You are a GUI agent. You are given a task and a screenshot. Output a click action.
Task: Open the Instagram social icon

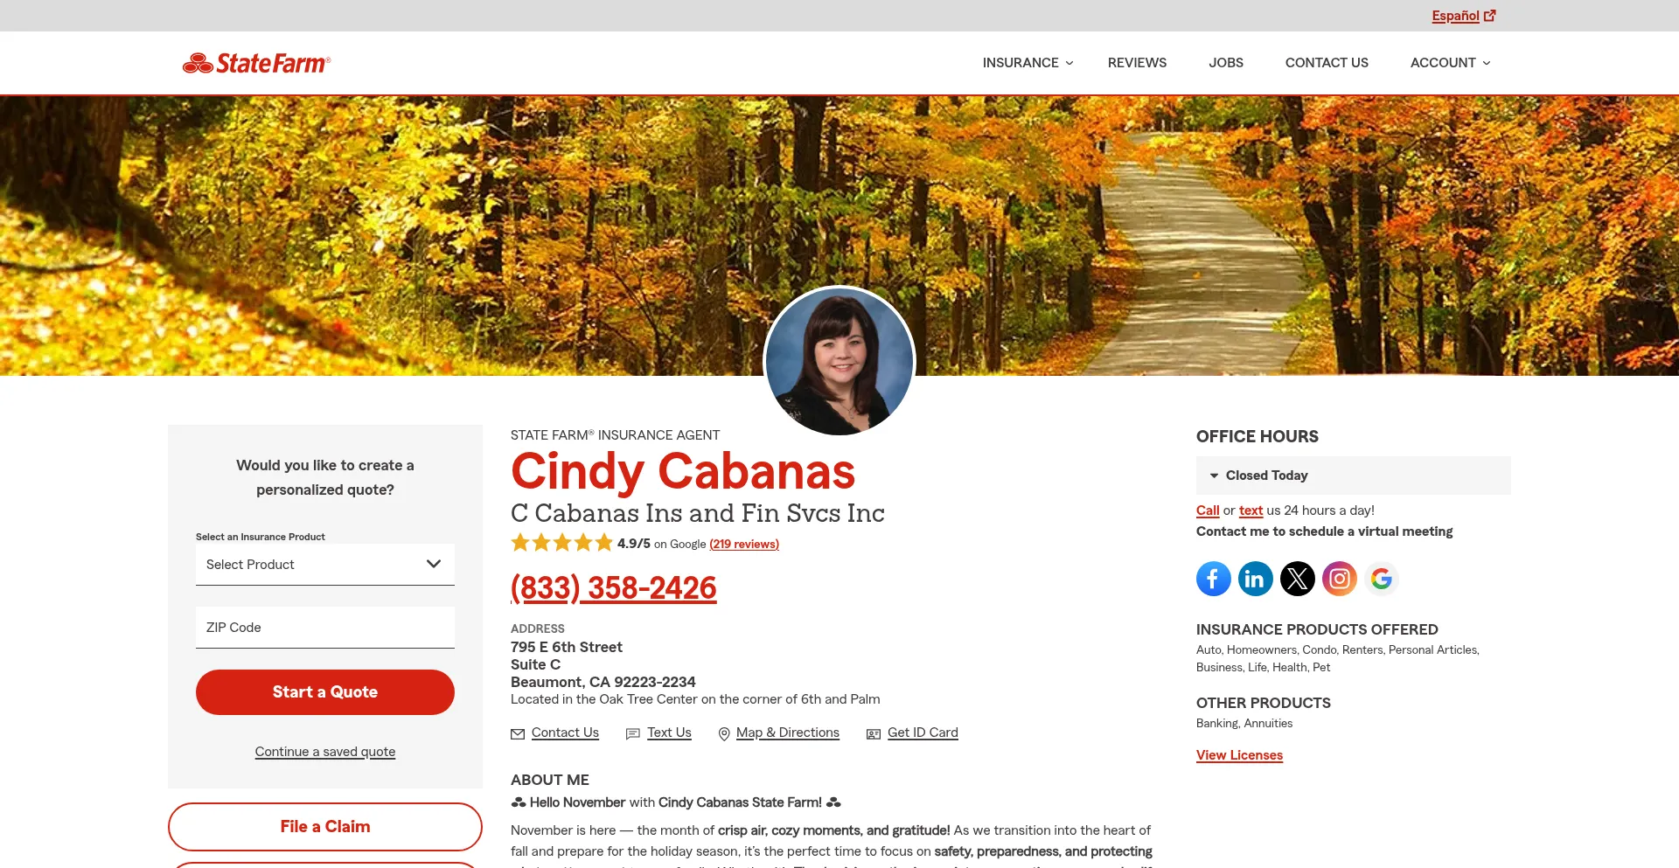pyautogui.click(x=1339, y=579)
